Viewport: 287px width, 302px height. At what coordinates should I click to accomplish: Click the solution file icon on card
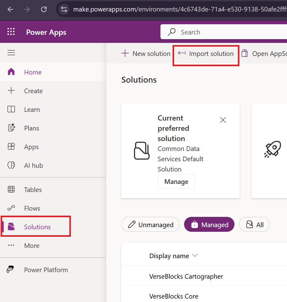[142, 151]
